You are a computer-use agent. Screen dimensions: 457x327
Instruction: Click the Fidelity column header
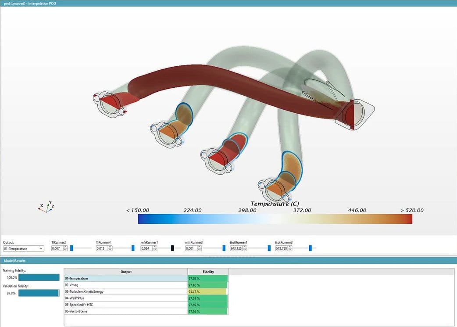pos(208,272)
